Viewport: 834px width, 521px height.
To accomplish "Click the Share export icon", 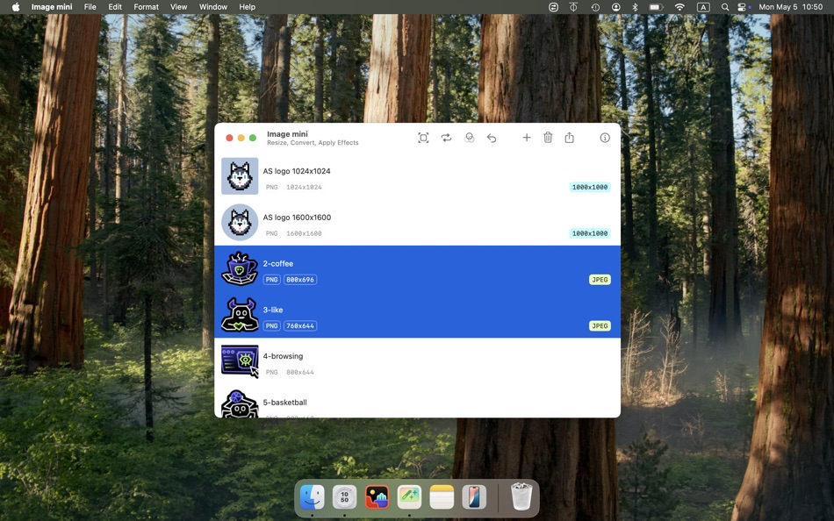I will pyautogui.click(x=569, y=138).
